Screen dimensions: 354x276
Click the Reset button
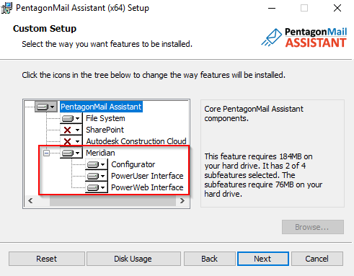(x=47, y=259)
